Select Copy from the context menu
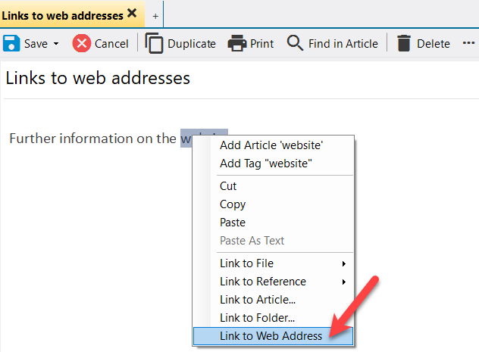This screenshot has width=479, height=352. 233,204
